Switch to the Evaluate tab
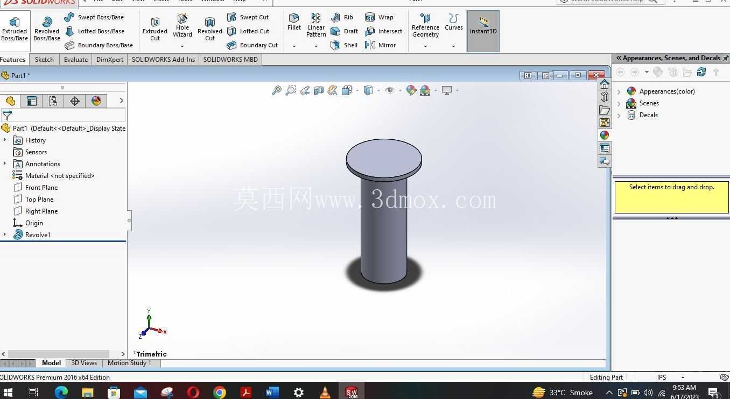This screenshot has width=730, height=399. 76,60
